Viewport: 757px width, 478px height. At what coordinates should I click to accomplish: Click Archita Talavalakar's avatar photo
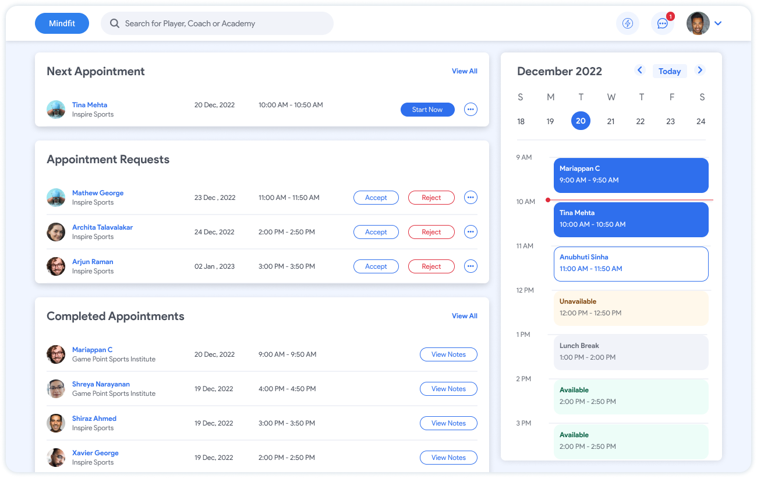pos(56,232)
